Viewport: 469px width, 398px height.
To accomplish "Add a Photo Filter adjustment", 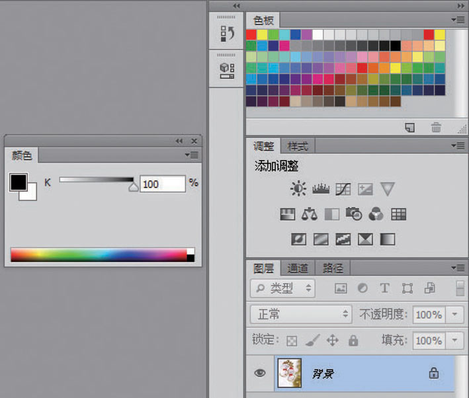I will 354,214.
